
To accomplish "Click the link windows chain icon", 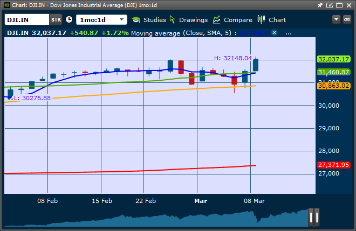I will (x=347, y=19).
